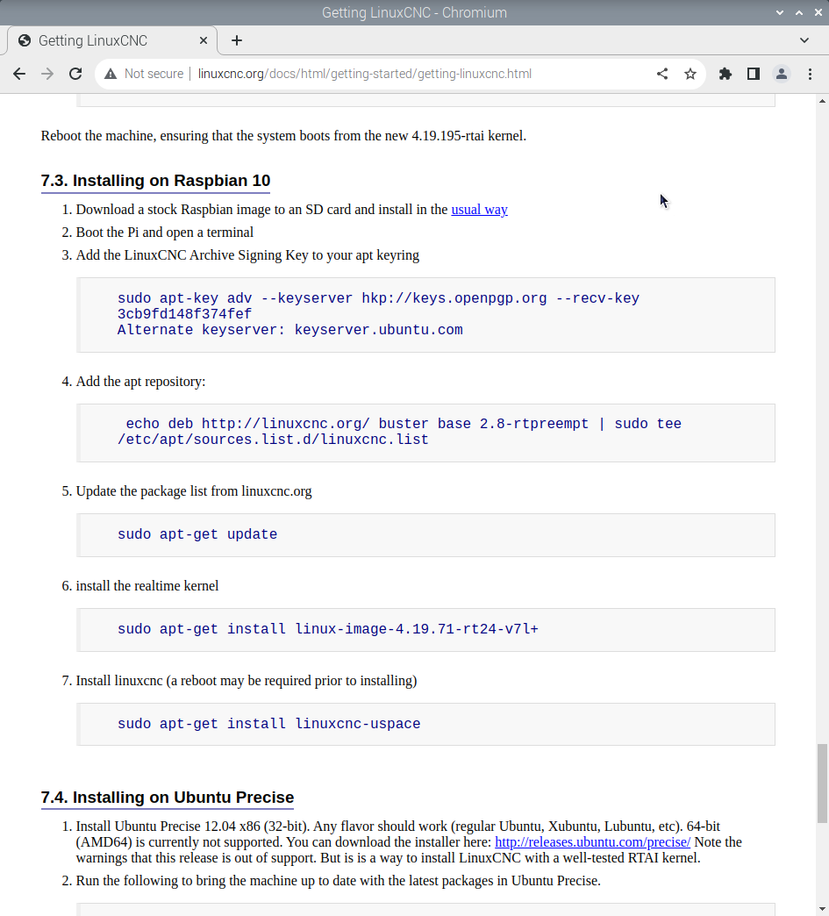Click the 7.3 Installing on Raspbian 10 heading
Image resolution: width=829 pixels, height=916 pixels.
tap(155, 181)
